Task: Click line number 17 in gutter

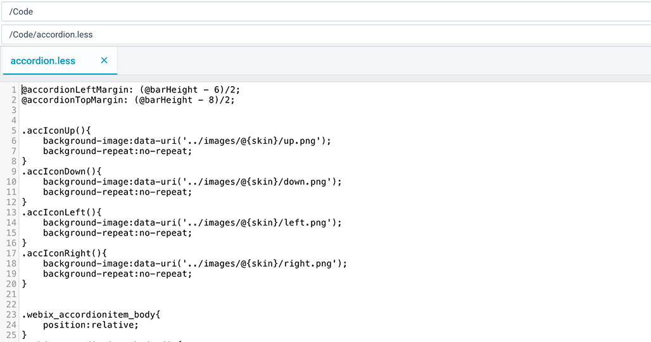Action: pos(11,253)
